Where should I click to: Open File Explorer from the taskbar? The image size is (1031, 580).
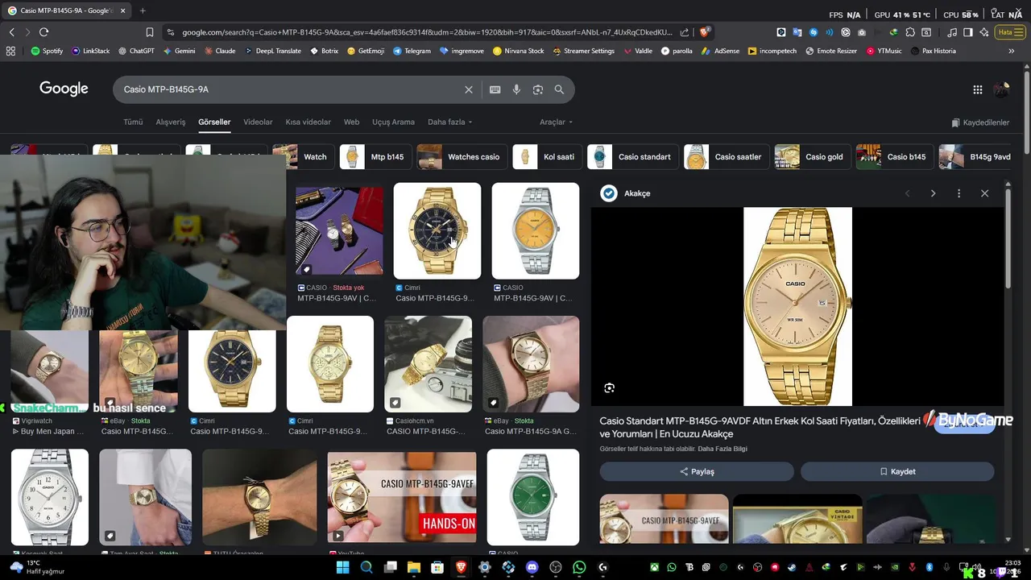(x=414, y=568)
